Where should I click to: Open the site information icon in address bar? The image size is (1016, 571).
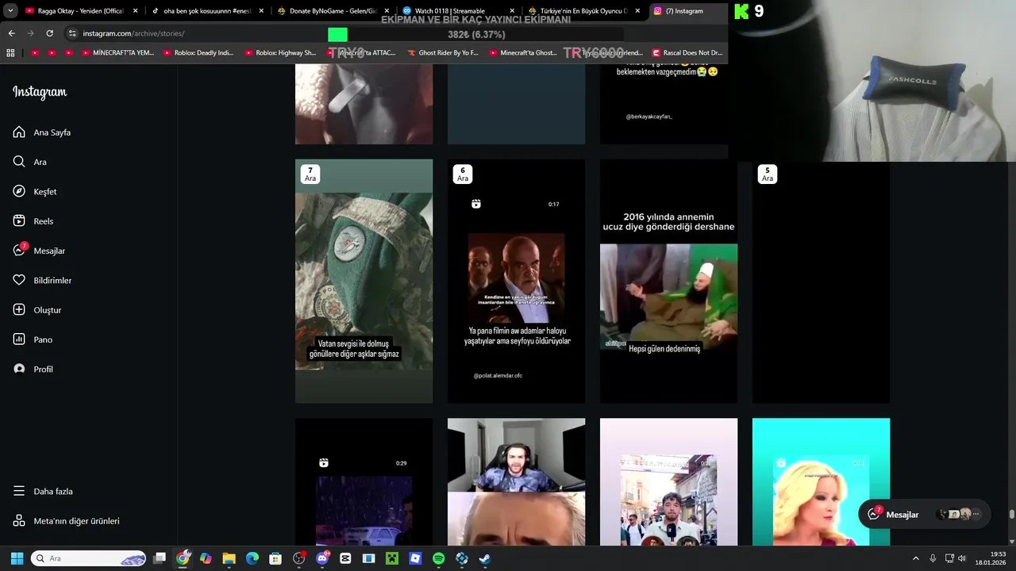click(72, 33)
